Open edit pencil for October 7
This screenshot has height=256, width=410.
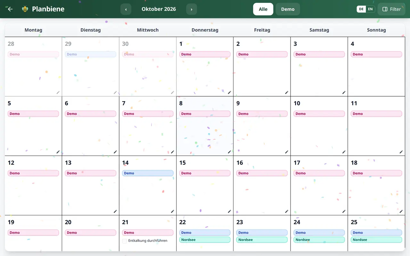point(172,152)
